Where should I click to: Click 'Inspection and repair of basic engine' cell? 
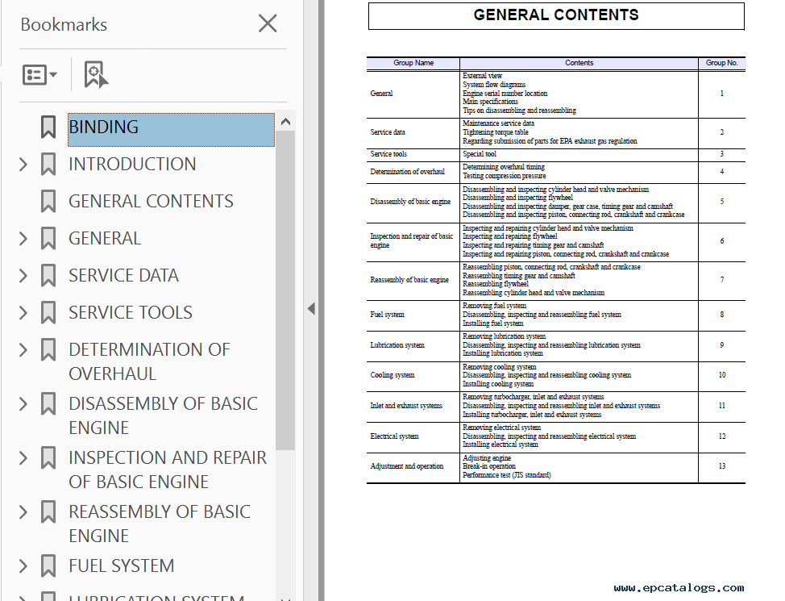click(412, 240)
